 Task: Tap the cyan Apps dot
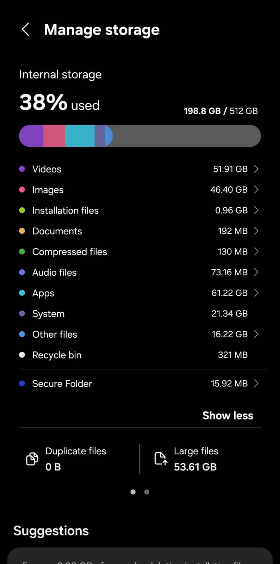click(x=22, y=293)
